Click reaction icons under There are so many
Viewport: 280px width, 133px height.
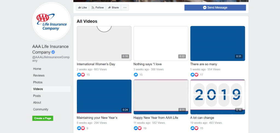194,75
